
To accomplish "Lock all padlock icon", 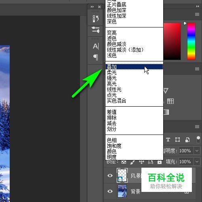I will (x=160, y=162).
